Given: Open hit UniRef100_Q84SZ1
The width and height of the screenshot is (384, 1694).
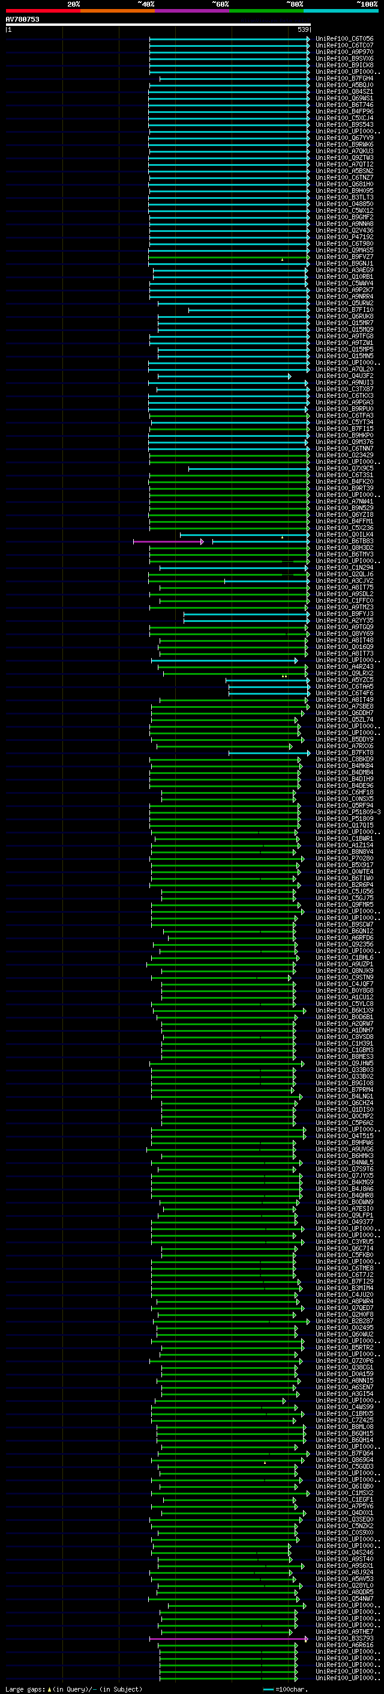Looking at the screenshot, I should coord(344,91).
